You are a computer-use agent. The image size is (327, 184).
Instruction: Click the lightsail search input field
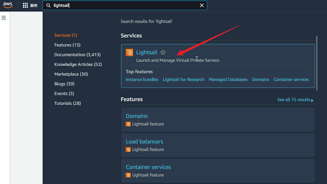tap(125, 5)
